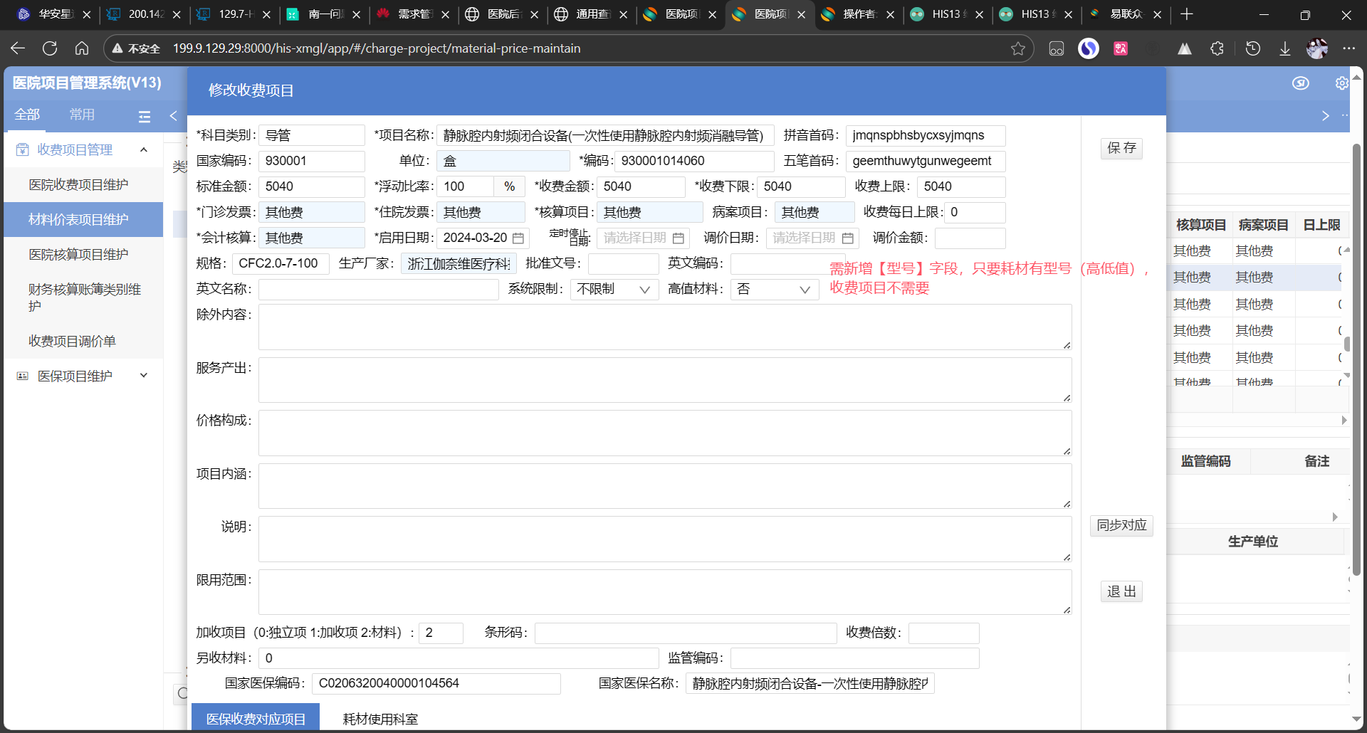The width and height of the screenshot is (1367, 733).
Task: Expand the 医保项目维护 menu group
Action: (x=144, y=376)
